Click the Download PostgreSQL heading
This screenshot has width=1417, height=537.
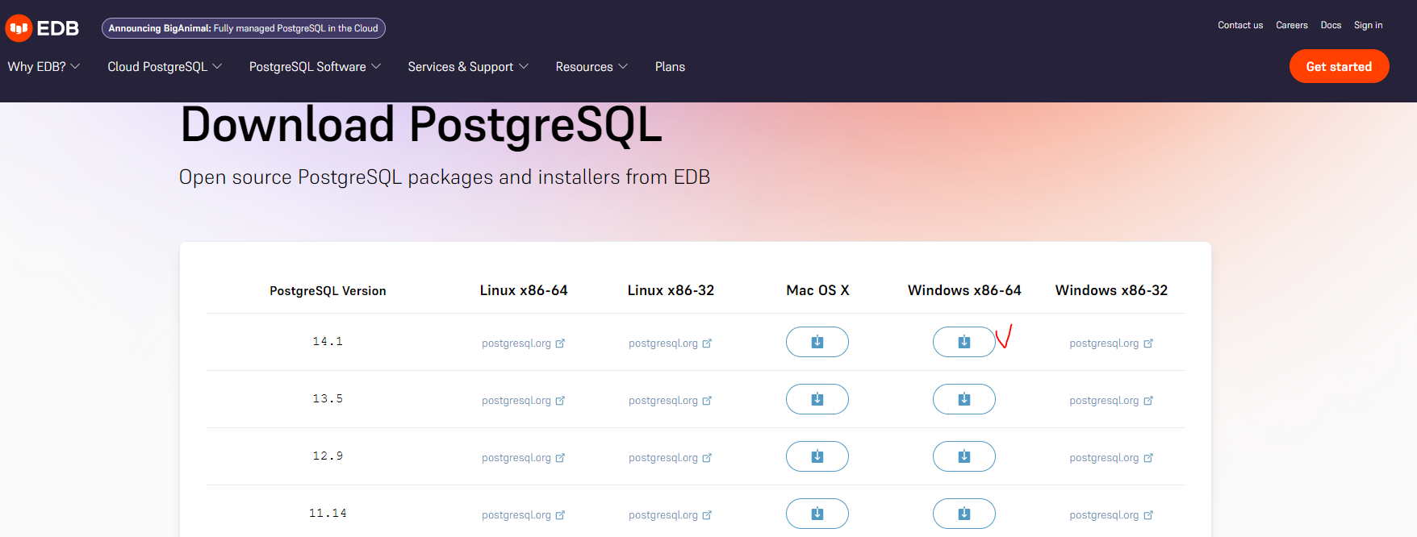click(421, 126)
